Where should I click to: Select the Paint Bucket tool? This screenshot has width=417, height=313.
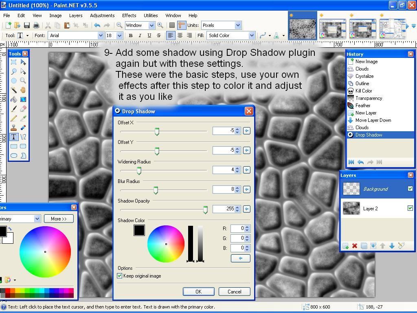[x=13, y=99]
